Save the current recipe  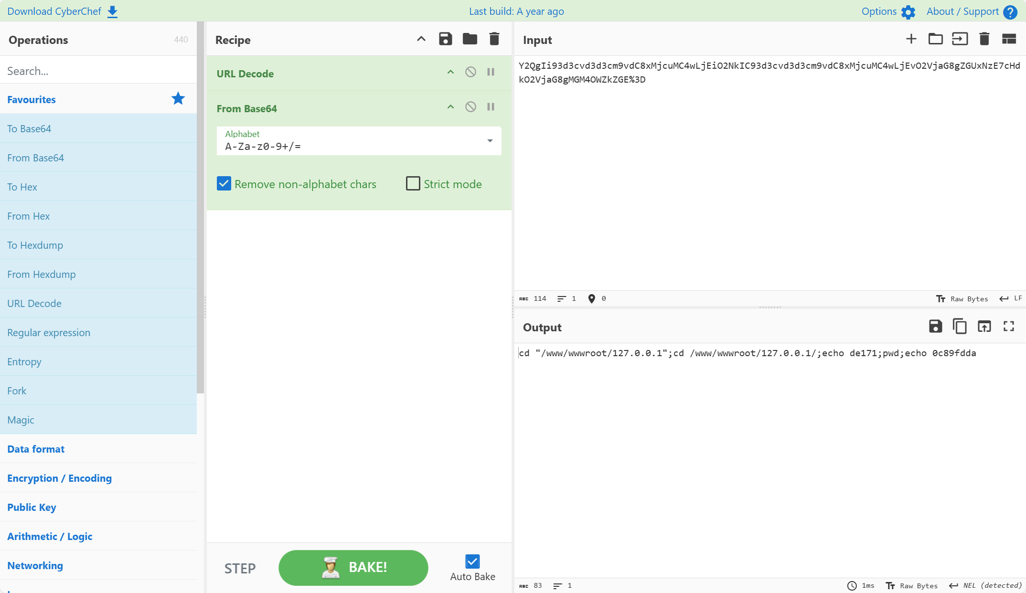445,39
